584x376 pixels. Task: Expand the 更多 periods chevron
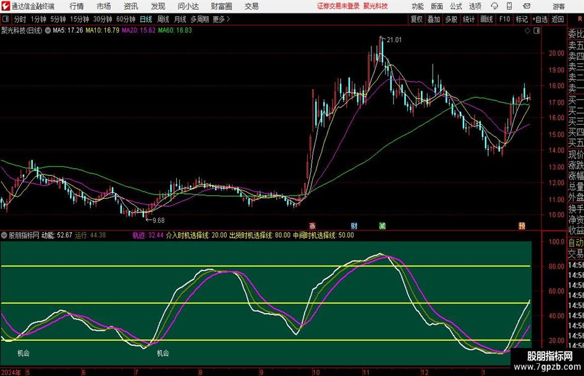coord(228,19)
